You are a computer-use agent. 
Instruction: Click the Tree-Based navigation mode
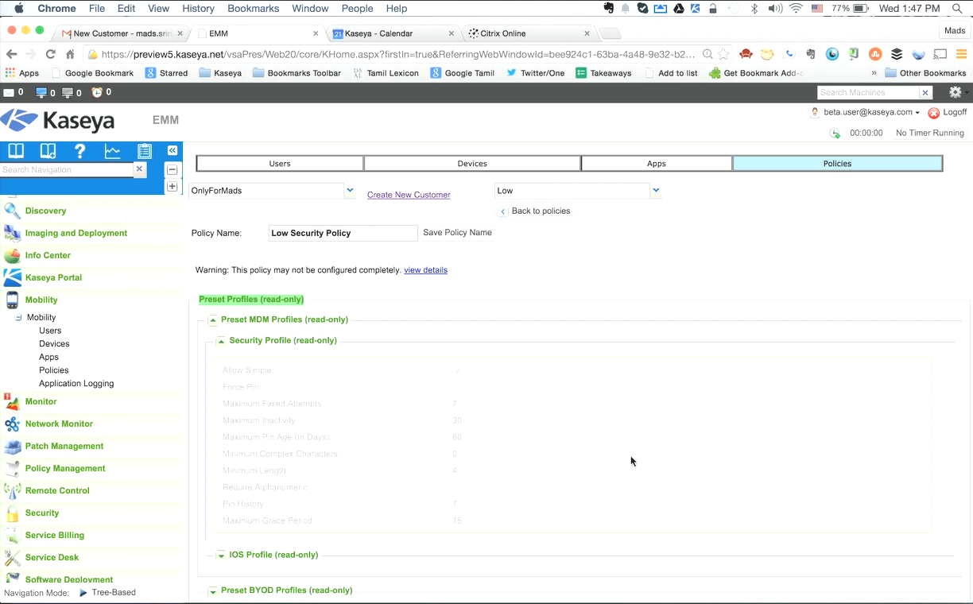point(114,593)
